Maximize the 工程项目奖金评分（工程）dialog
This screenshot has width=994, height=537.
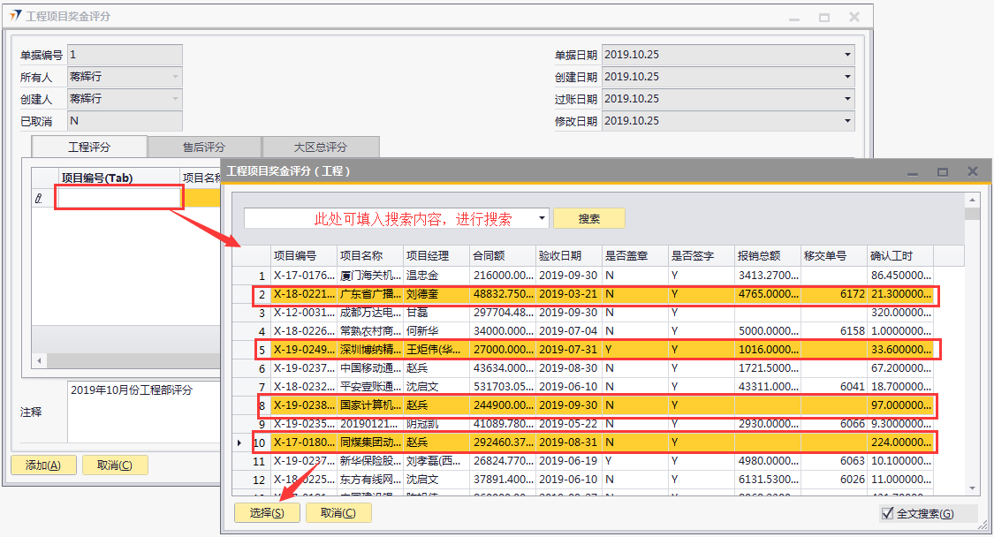click(943, 171)
